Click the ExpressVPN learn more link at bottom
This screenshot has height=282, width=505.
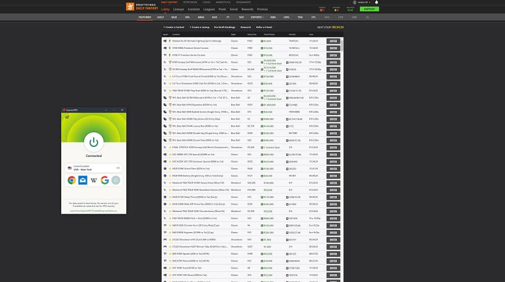tap(94, 211)
